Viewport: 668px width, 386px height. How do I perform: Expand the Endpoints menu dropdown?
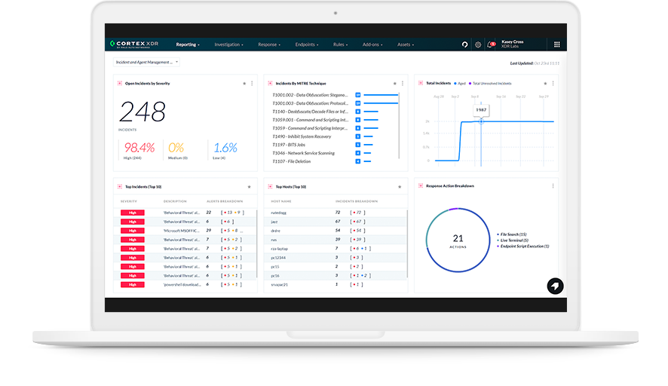click(x=306, y=44)
